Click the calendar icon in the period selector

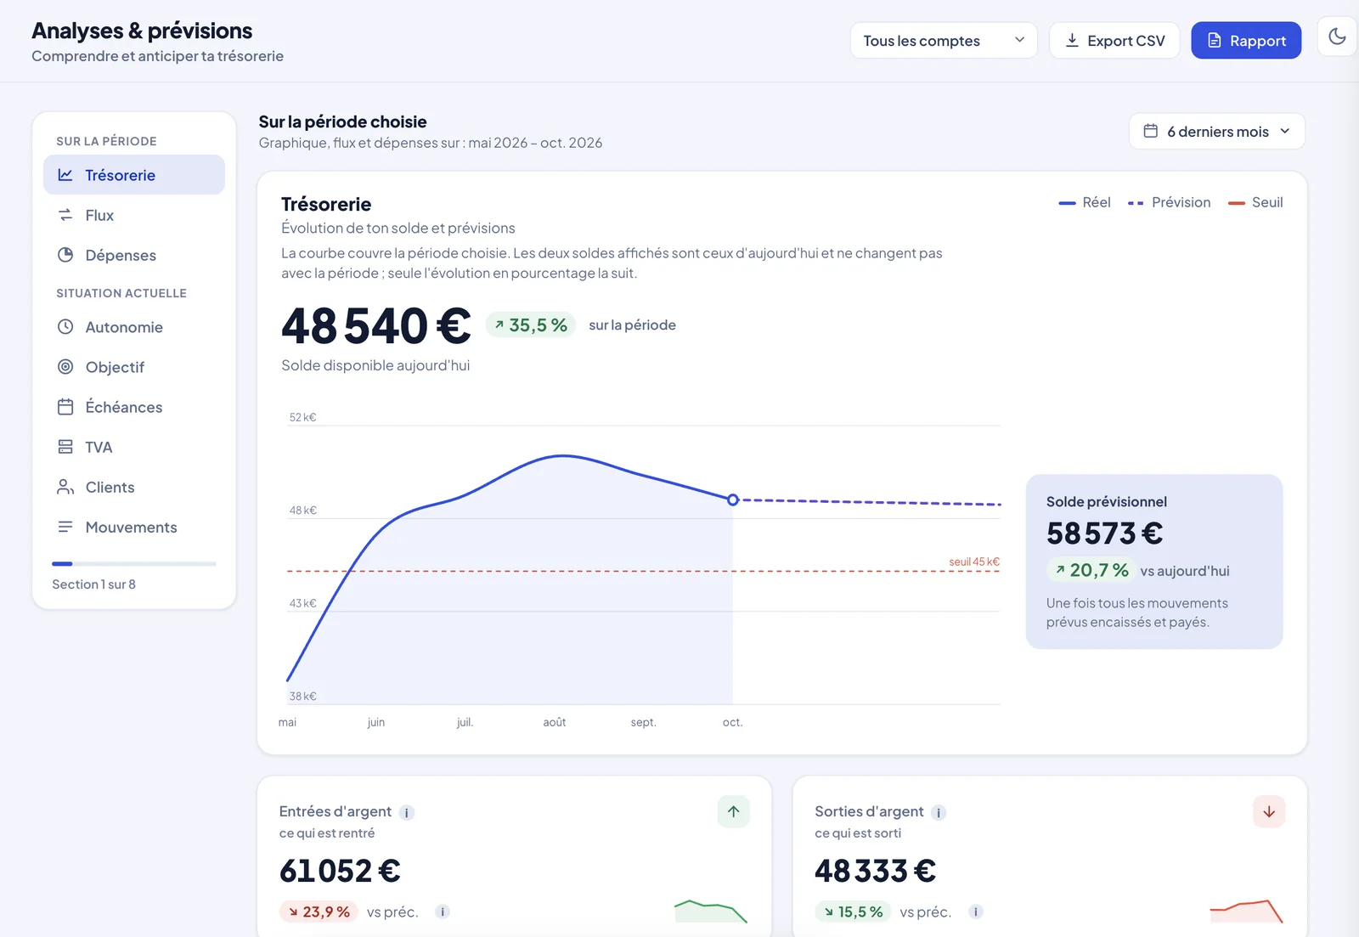[1151, 131]
